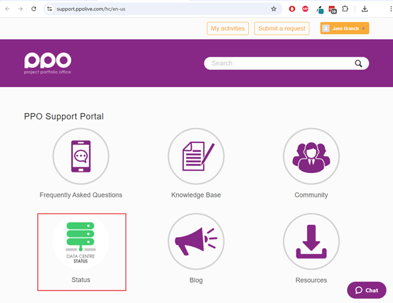Viewport: 393px width, 303px height.
Task: Click the Community label
Action: click(x=311, y=195)
